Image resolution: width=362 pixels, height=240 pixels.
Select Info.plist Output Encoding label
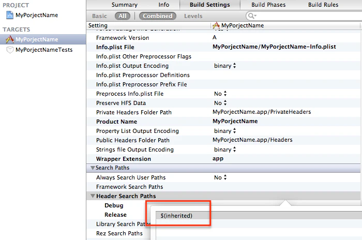coord(132,66)
